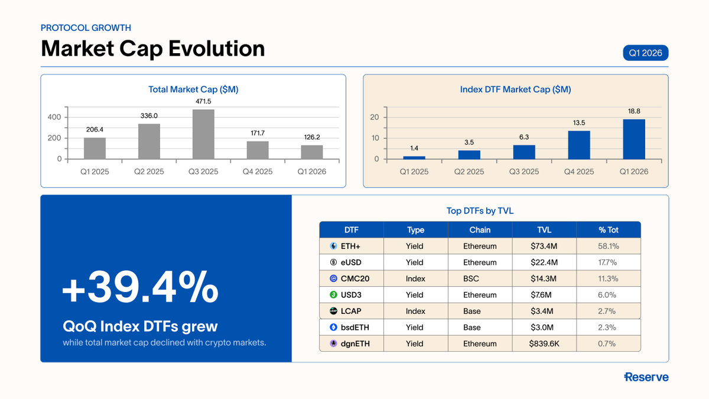Click the 13.5 value label
This screenshot has width=709, height=399.
tap(580, 123)
